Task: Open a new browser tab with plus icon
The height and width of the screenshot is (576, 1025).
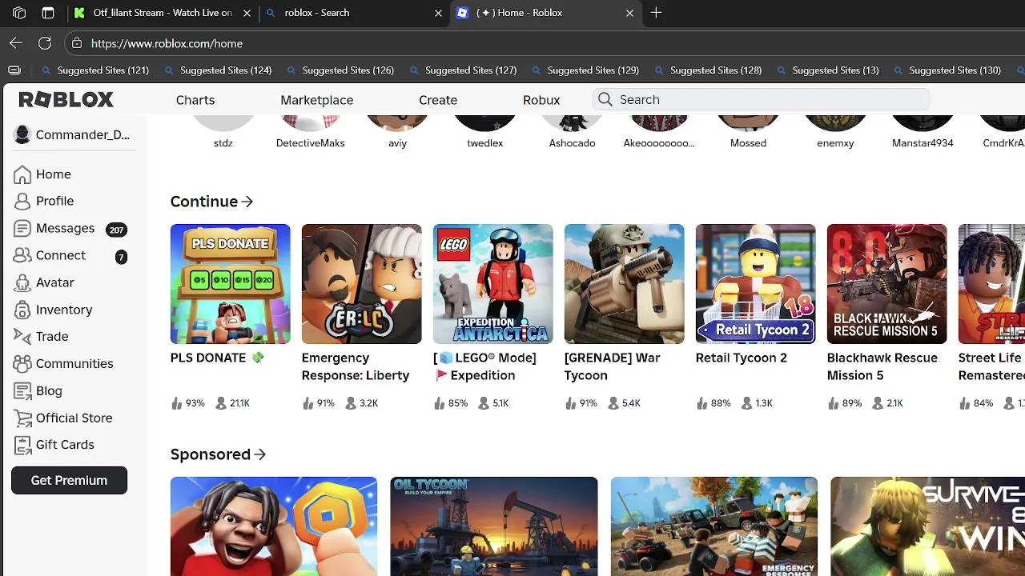Action: 656,13
